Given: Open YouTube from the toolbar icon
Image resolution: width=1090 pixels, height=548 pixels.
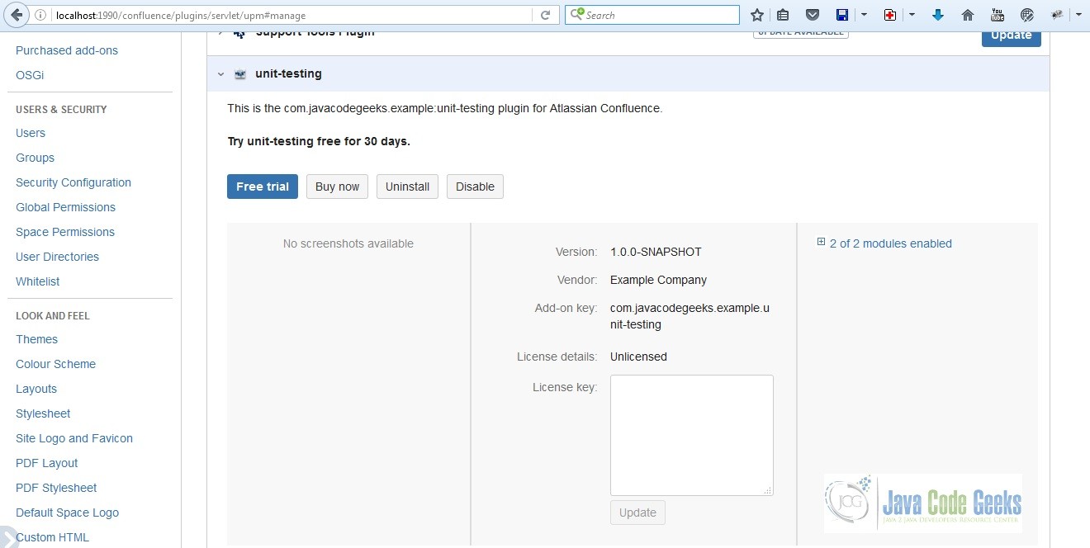Looking at the screenshot, I should (997, 14).
